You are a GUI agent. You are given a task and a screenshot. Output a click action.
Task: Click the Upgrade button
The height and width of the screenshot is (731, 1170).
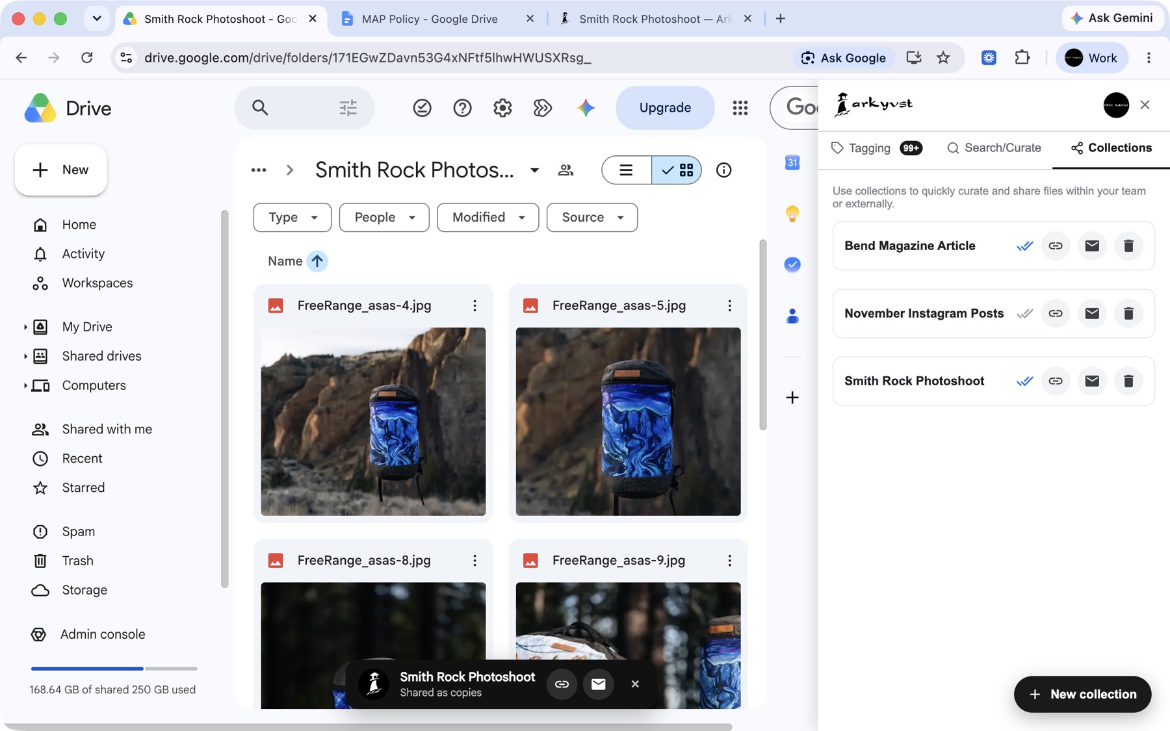665,108
